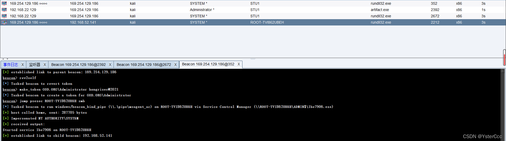The image size is (506, 141).
Task: Close the Beacon 169.254.129.186@2672 tab
Action: point(176,65)
